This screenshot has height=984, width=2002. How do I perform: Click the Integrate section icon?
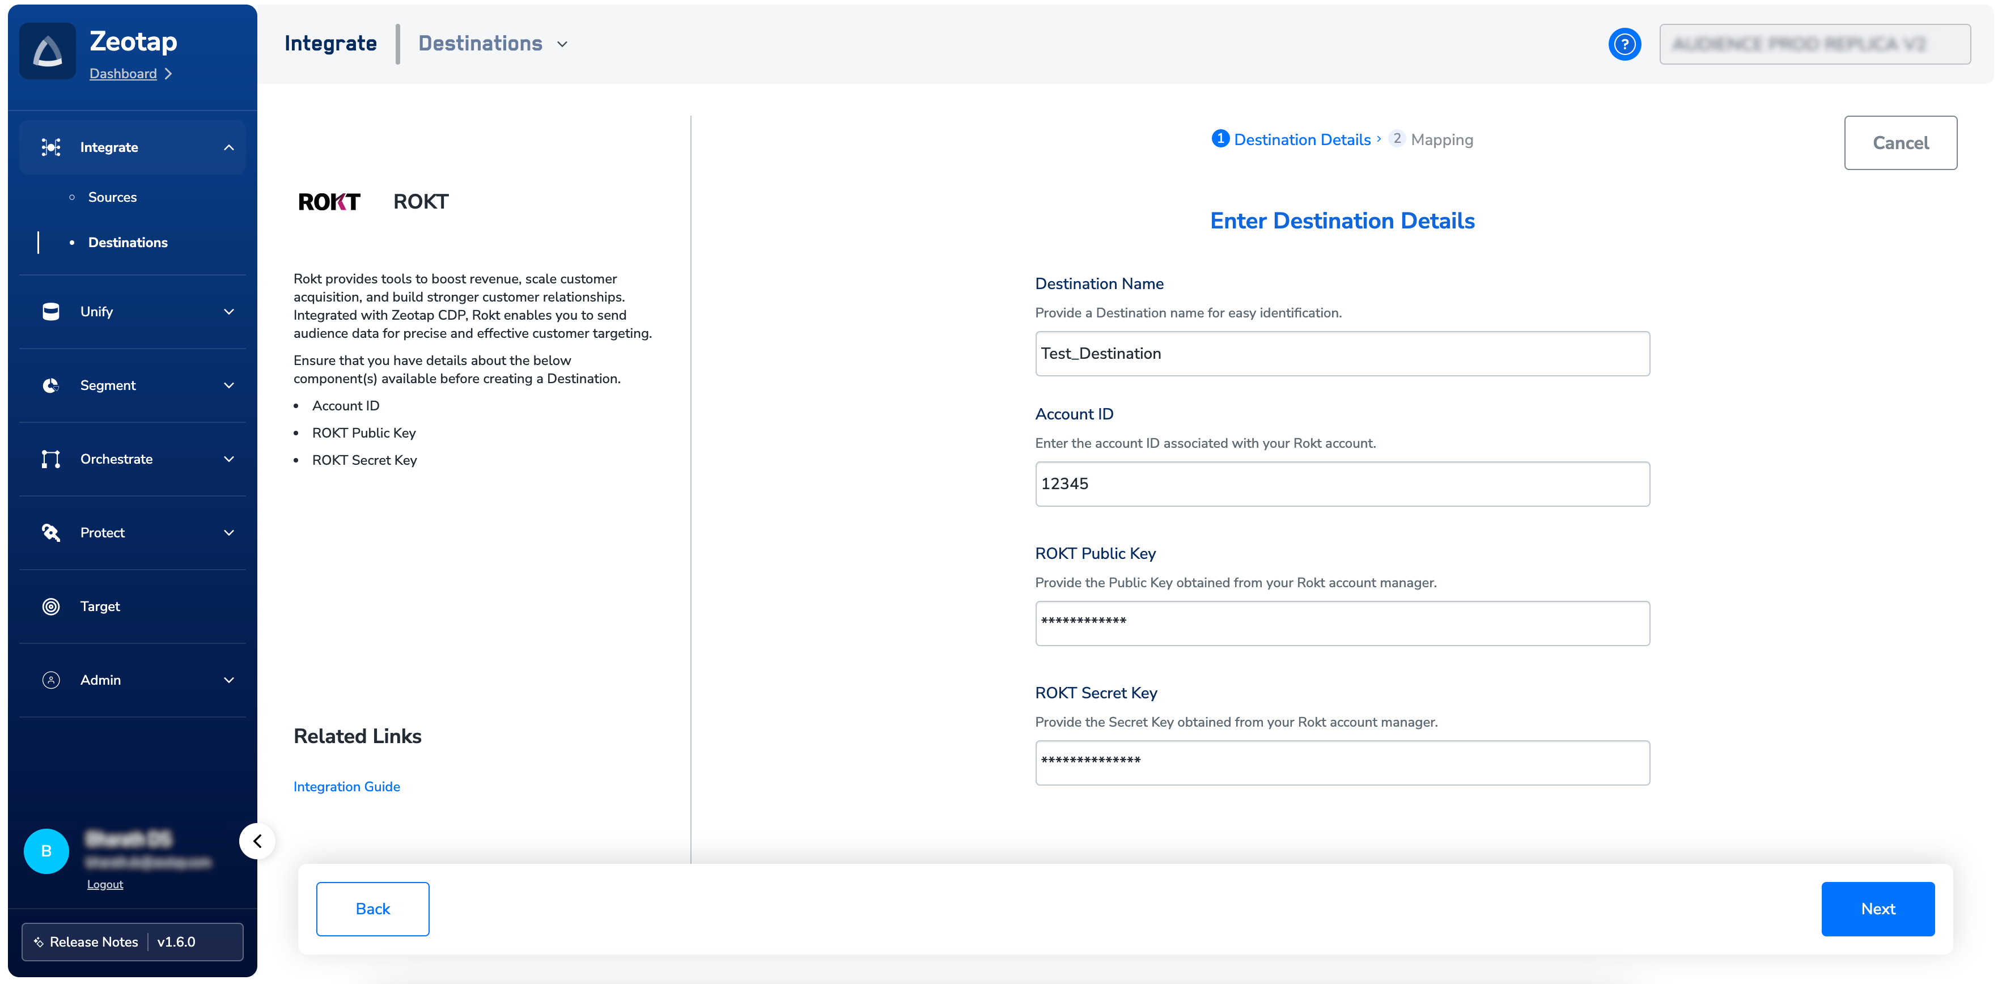point(51,147)
